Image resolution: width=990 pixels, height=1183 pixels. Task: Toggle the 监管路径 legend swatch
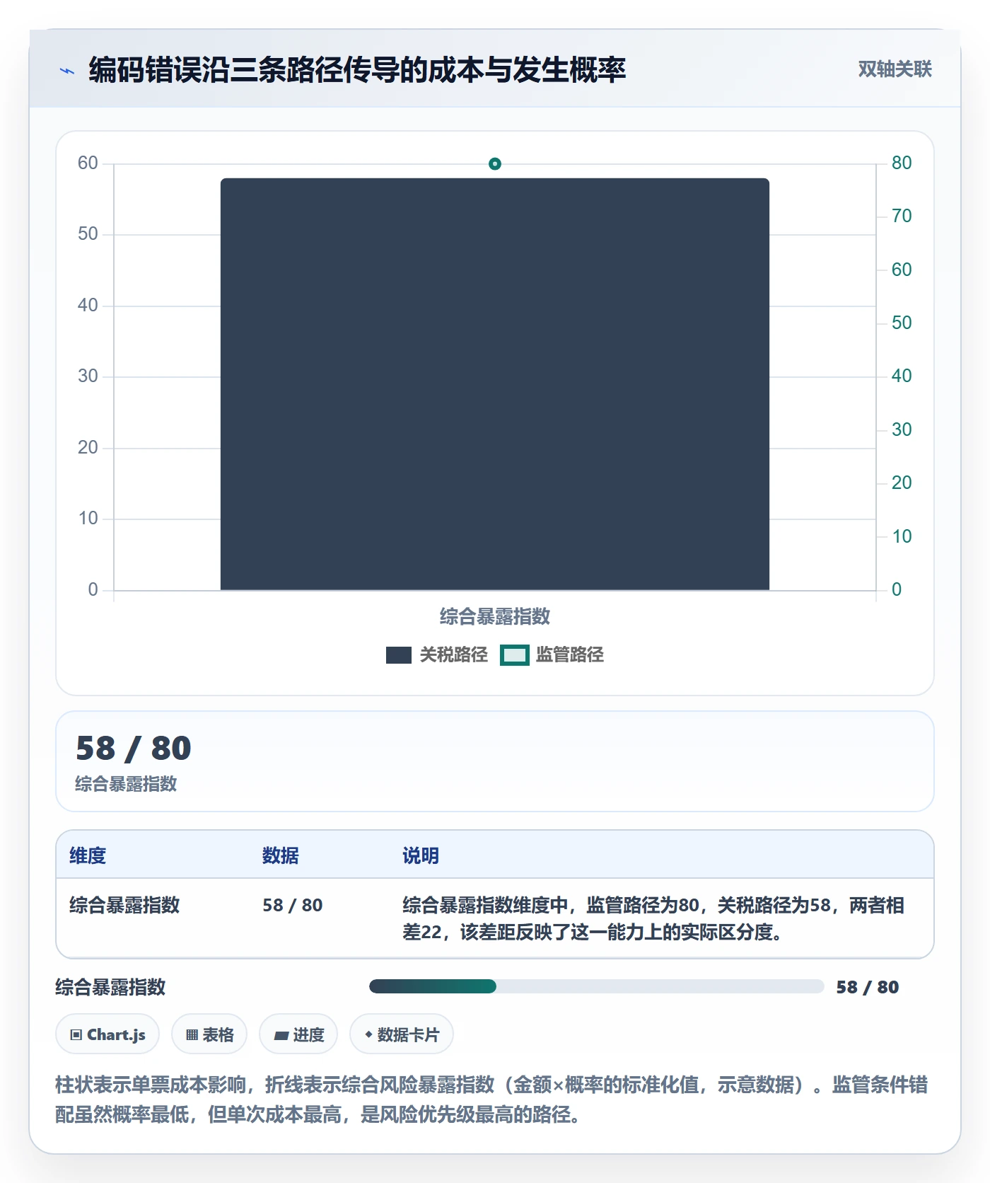(515, 655)
